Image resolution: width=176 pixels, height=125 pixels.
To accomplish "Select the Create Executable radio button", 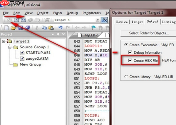I will [126, 45].
